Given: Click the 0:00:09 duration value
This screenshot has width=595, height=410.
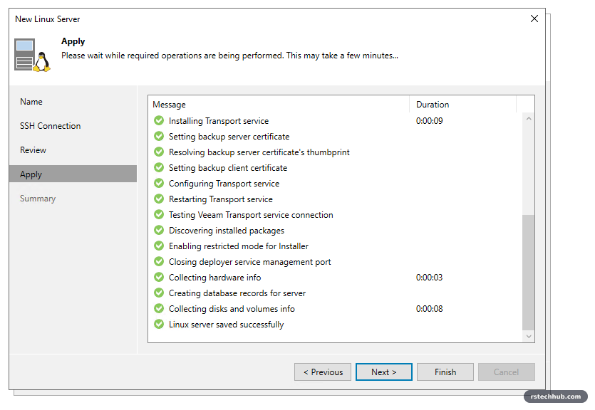Looking at the screenshot, I should pyautogui.click(x=429, y=121).
